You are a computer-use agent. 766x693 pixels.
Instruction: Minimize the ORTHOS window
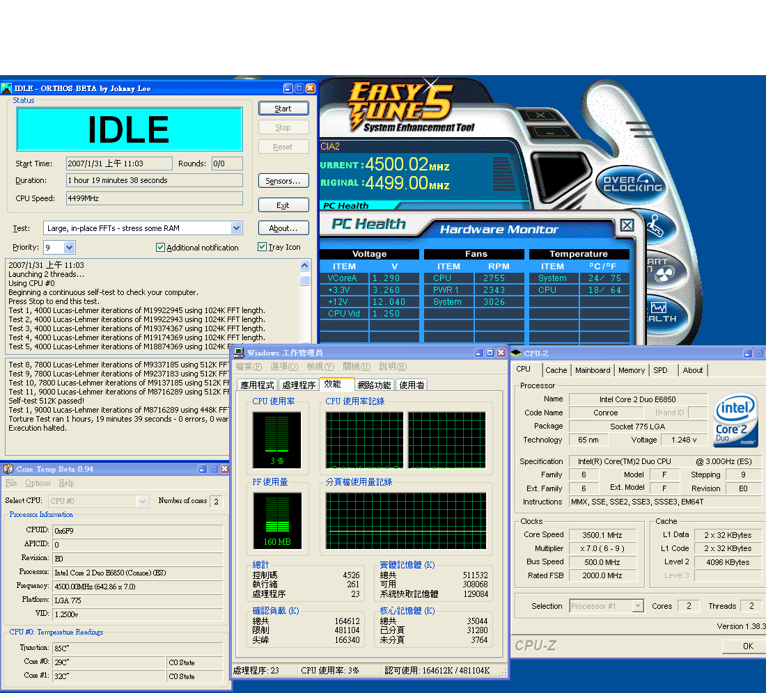click(288, 88)
